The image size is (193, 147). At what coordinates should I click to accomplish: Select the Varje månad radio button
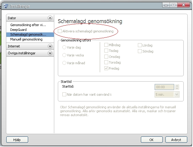(x=64, y=63)
